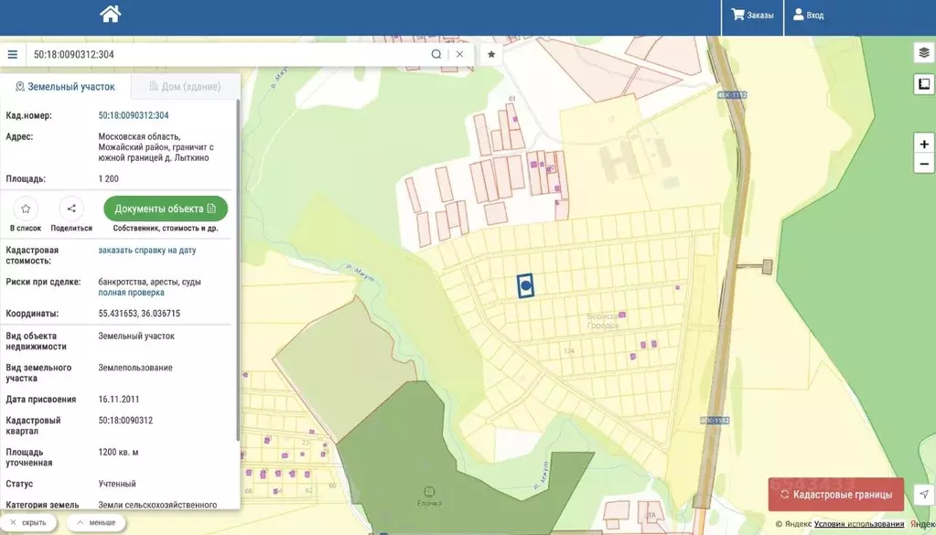The width and height of the screenshot is (936, 535).
Task: Open the map layers selector
Action: point(923,53)
